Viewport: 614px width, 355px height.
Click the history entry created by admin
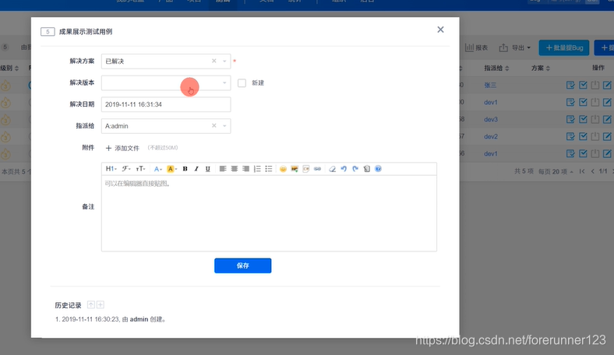[111, 319]
